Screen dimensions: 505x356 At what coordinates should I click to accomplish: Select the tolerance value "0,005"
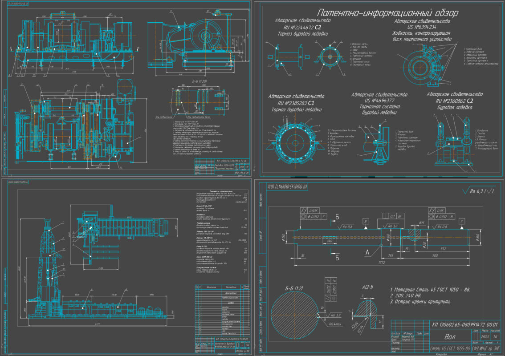click(x=313, y=211)
